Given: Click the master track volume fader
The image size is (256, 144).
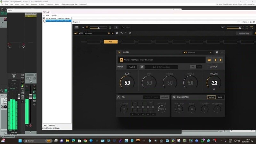Looking at the screenshot, I should click(19, 97).
